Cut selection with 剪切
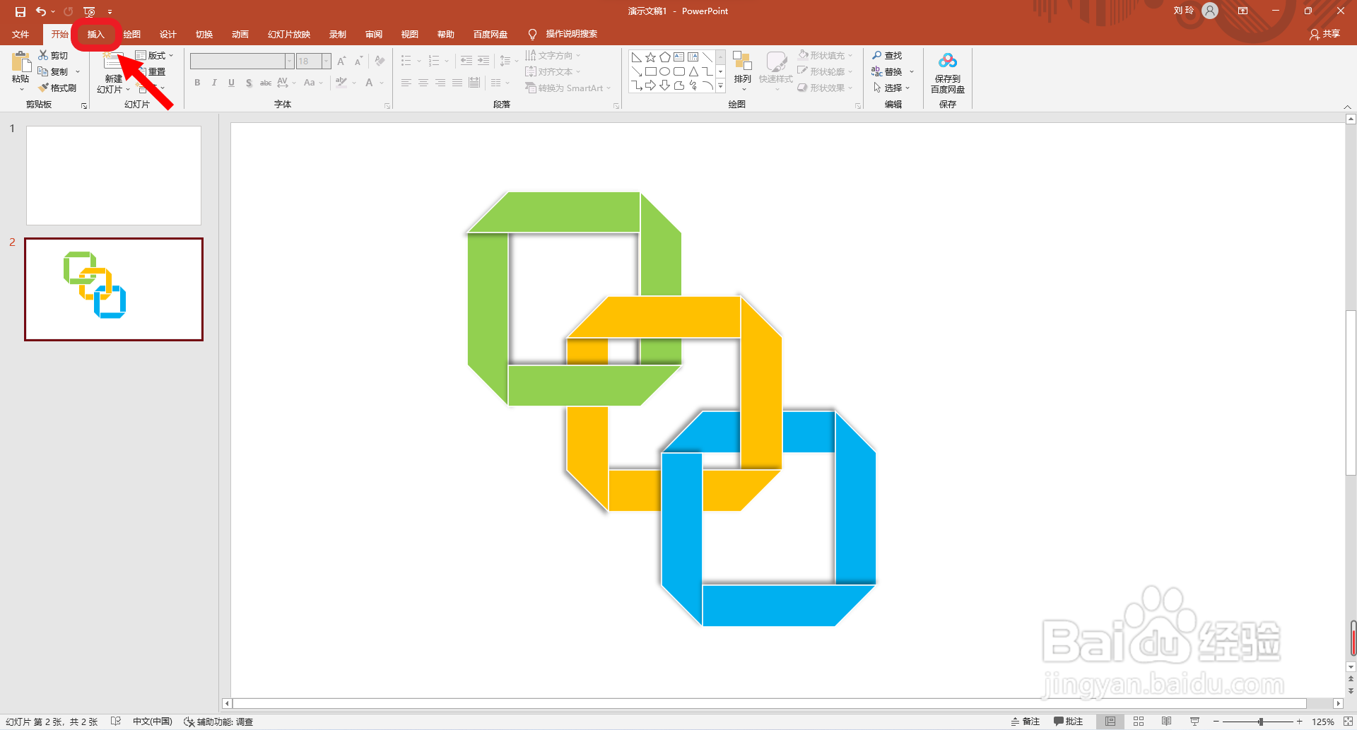 click(54, 55)
